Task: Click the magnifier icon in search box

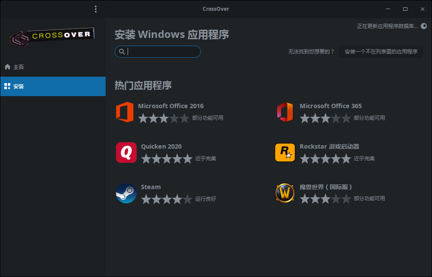Action: click(122, 52)
